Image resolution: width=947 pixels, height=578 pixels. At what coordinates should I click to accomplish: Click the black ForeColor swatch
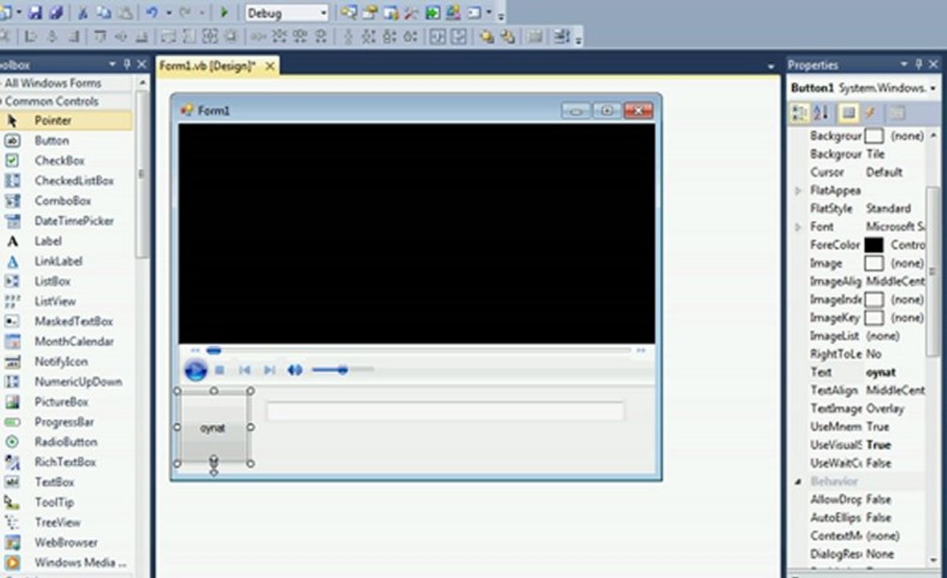[874, 245]
